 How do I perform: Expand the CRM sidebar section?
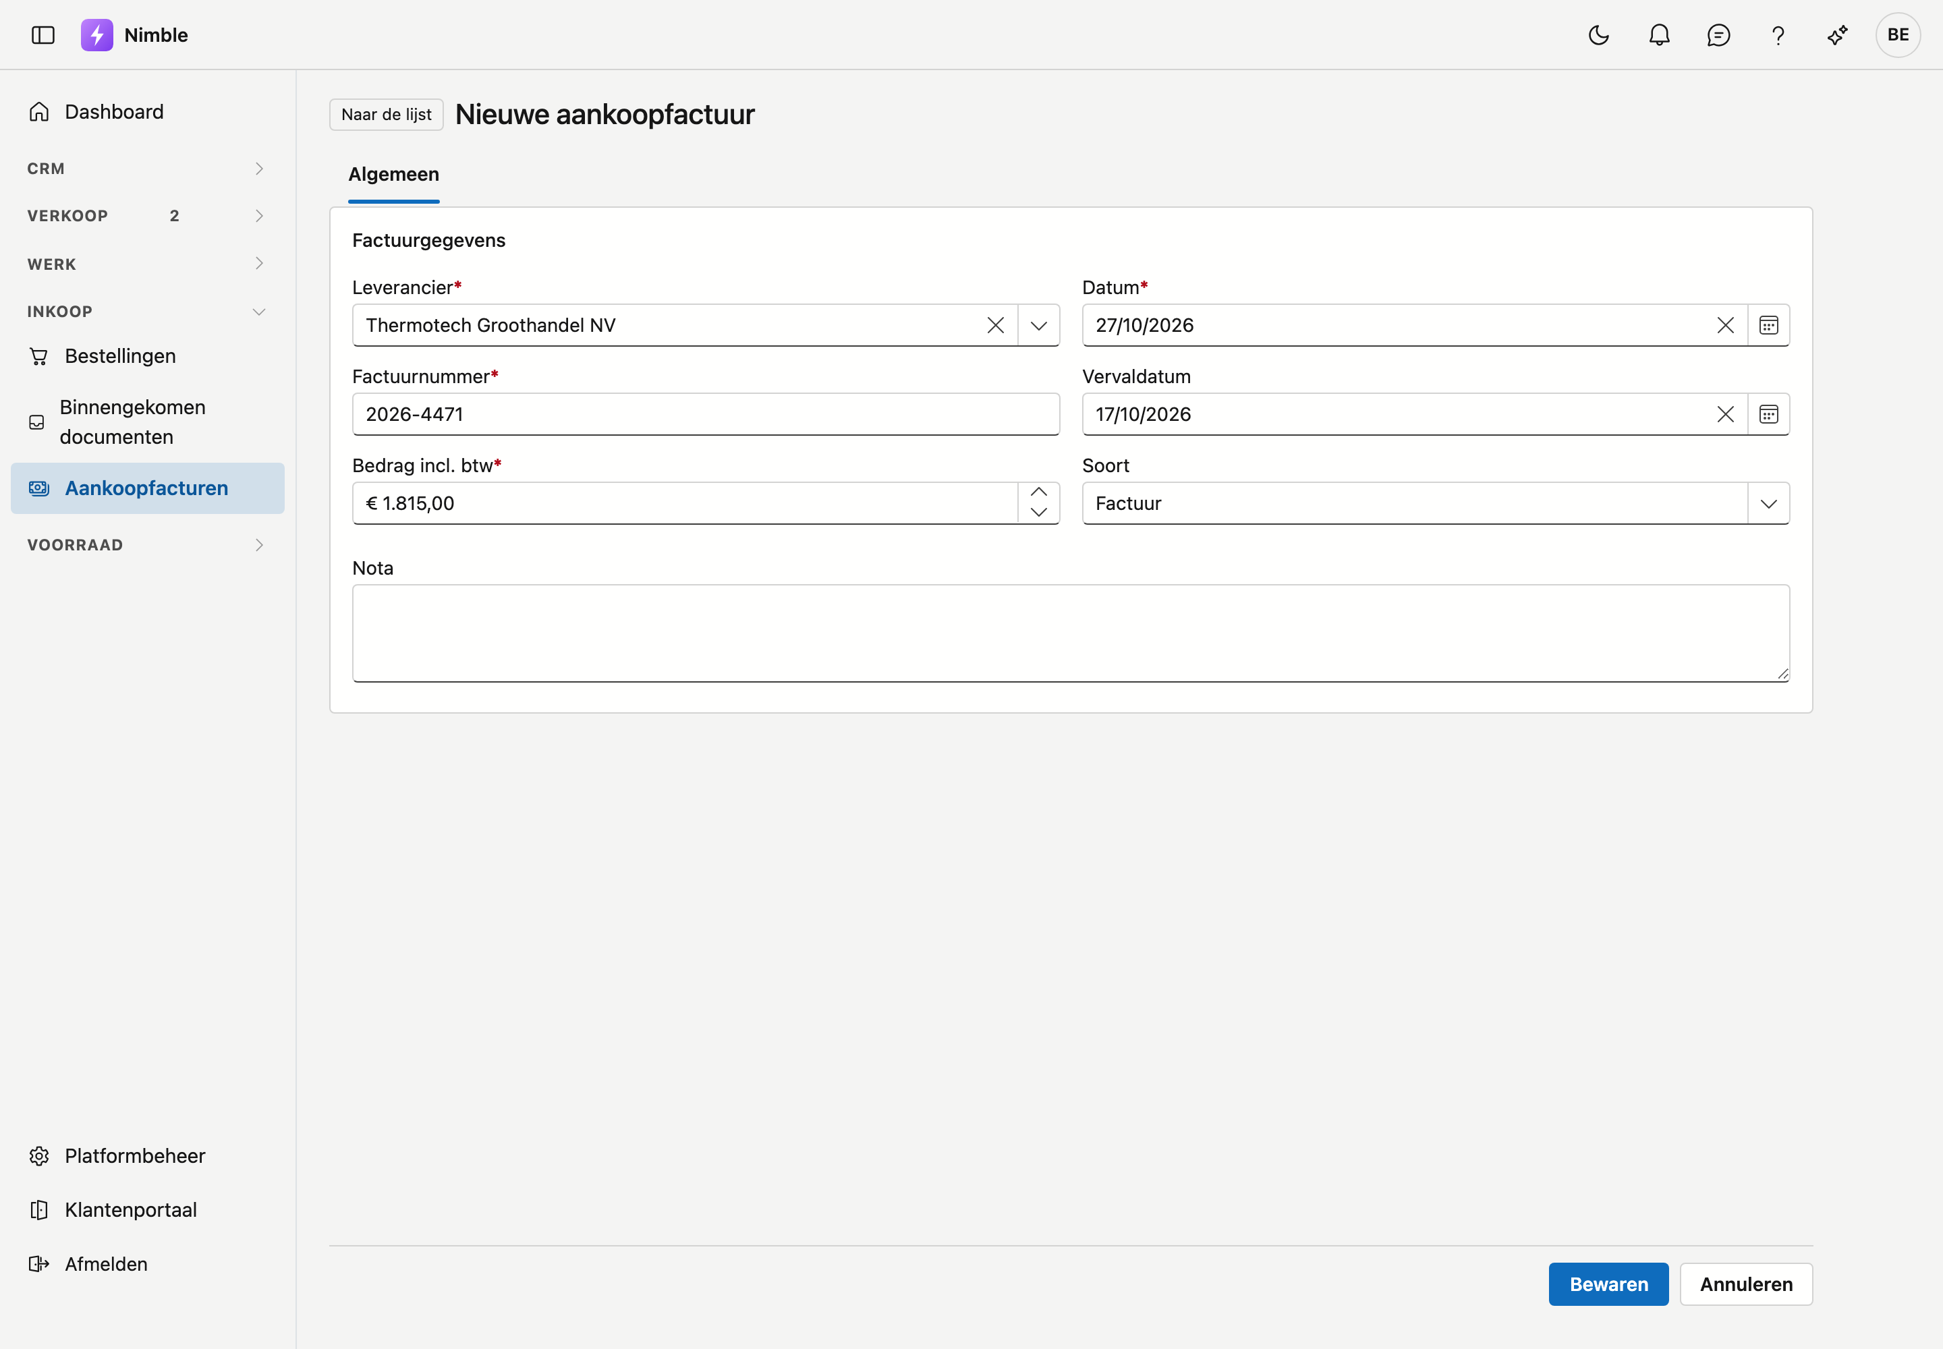(147, 168)
